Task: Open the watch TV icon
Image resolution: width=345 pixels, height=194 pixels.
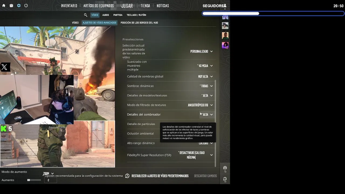Action: [x=11, y=5]
